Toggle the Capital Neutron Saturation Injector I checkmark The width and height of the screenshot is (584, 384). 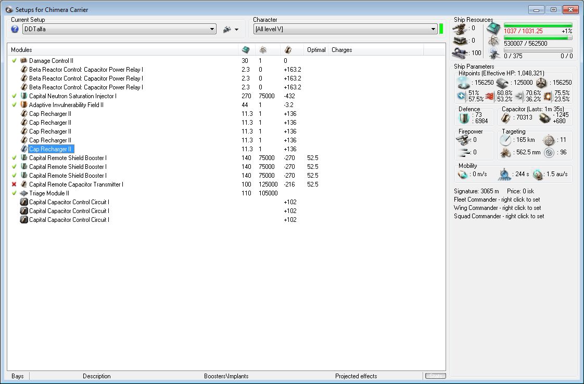coord(14,96)
